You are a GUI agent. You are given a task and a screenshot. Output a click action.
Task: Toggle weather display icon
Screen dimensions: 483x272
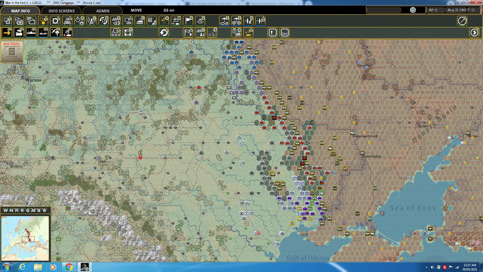click(176, 21)
